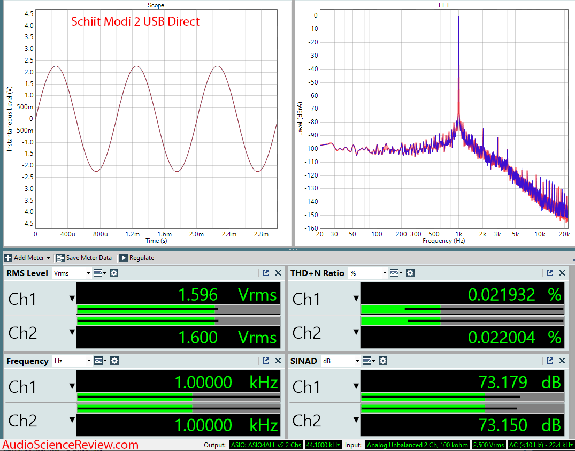The height and width of the screenshot is (451, 575).
Task: Expand THD+N Ratio Ch1 channel arrow
Action: tap(356, 298)
